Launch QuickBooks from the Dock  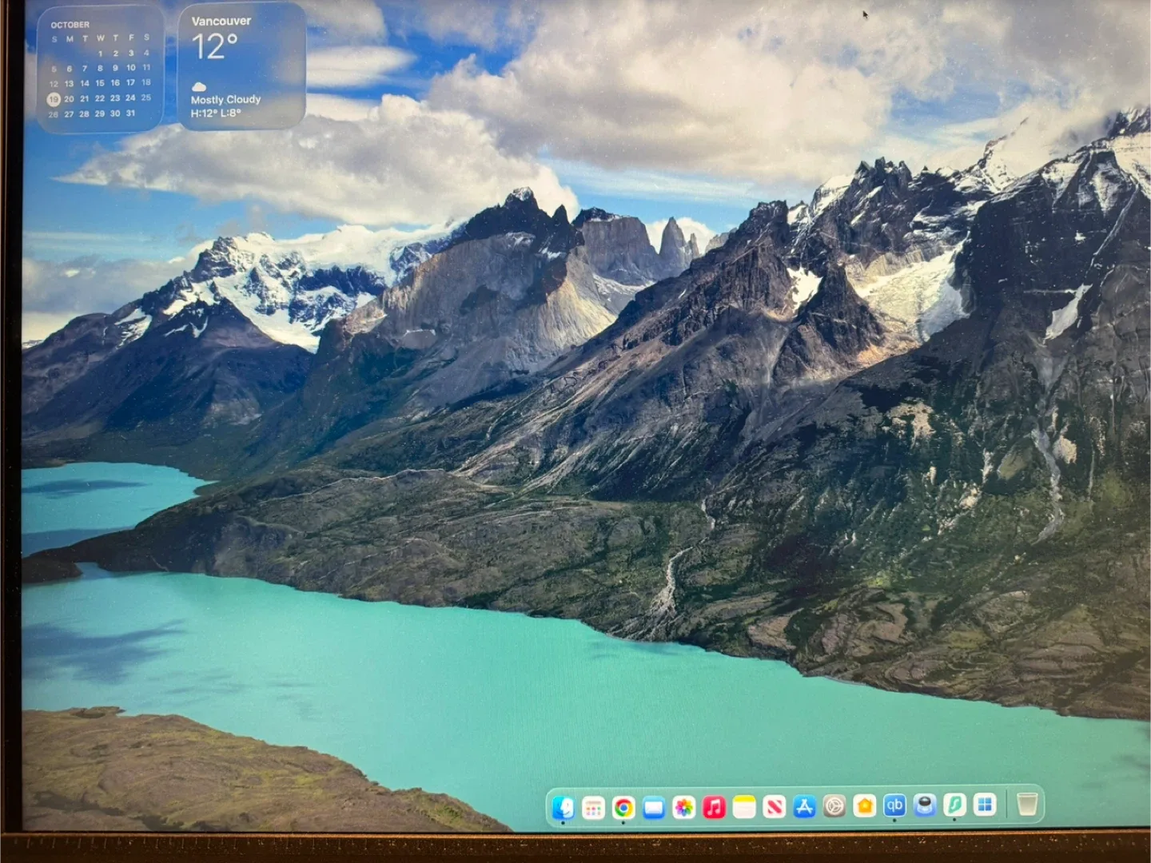[x=895, y=807]
